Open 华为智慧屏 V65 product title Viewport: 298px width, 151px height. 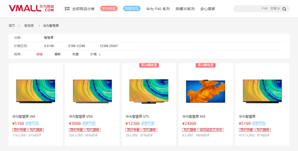click(x=24, y=117)
